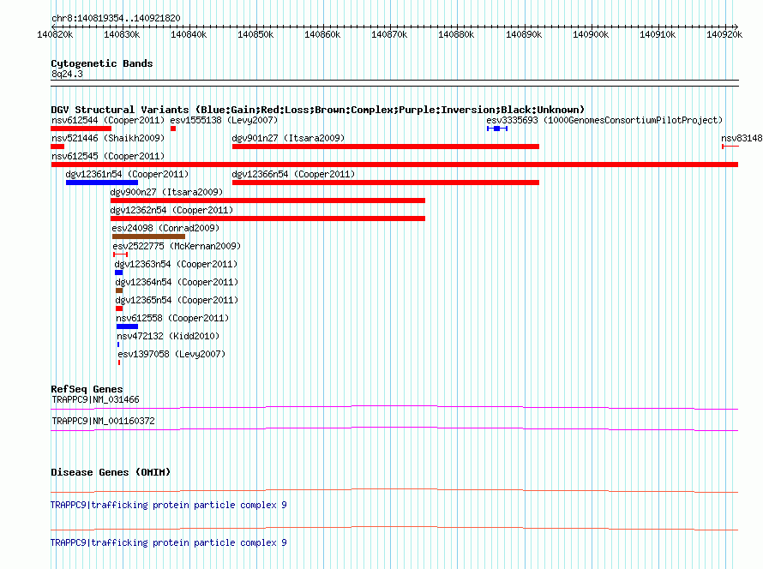This screenshot has width=763, height=569.
Task: Select the nsv521446 (Shaikh2009) label
Action: pyautogui.click(x=108, y=138)
